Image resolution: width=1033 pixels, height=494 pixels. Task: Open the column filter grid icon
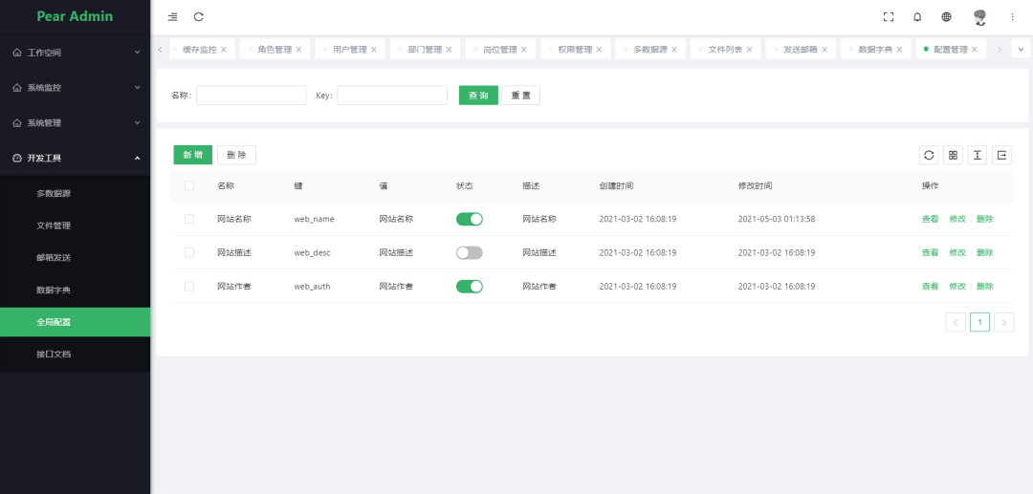pos(954,155)
